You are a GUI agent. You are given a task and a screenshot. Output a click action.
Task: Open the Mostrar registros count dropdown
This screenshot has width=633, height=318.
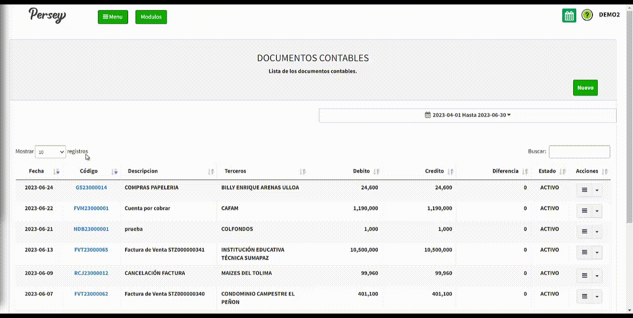point(50,152)
